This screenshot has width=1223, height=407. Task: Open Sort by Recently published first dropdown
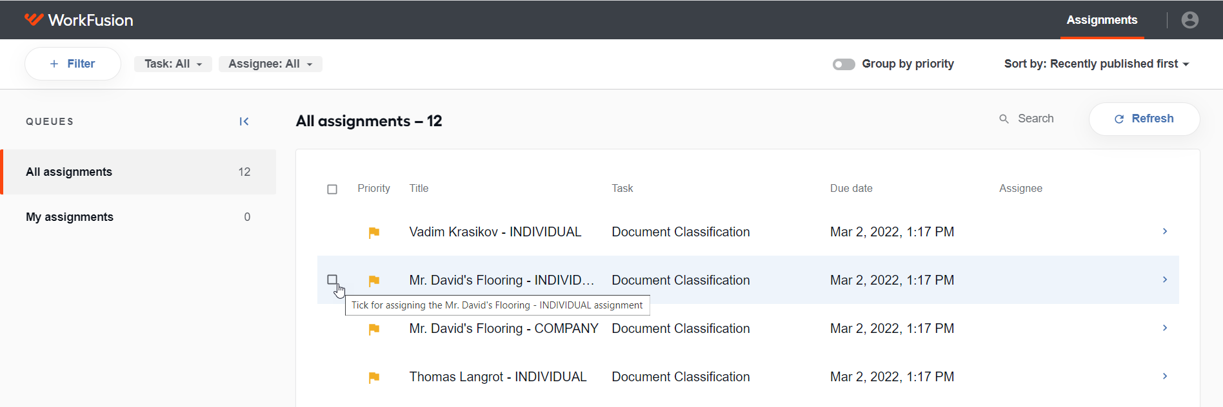coord(1097,64)
